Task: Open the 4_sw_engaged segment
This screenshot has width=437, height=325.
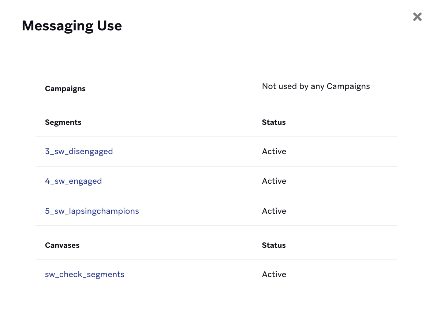Action: pyautogui.click(x=73, y=181)
